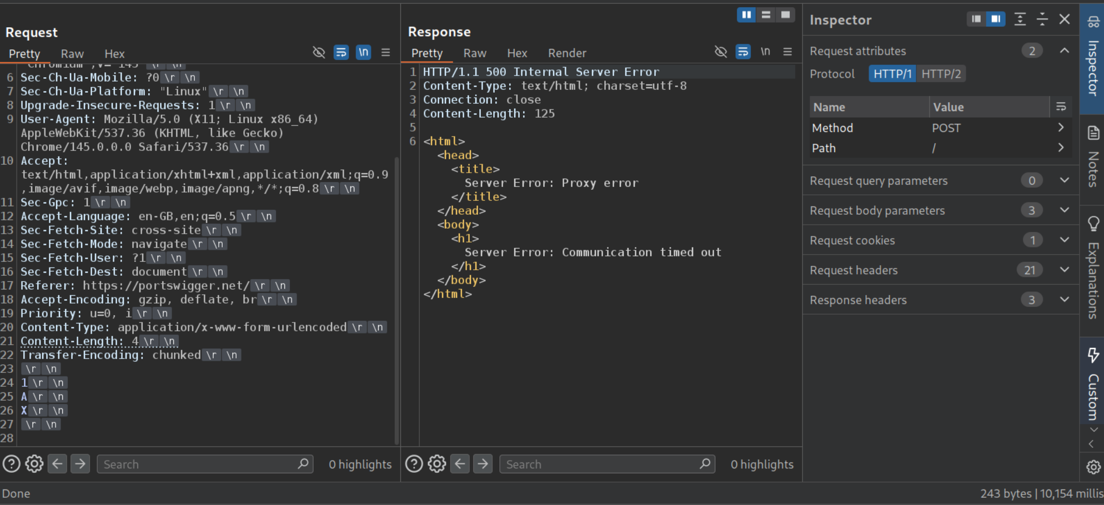Open Request panel options hamburger menu
This screenshot has height=505, width=1104.
click(385, 52)
